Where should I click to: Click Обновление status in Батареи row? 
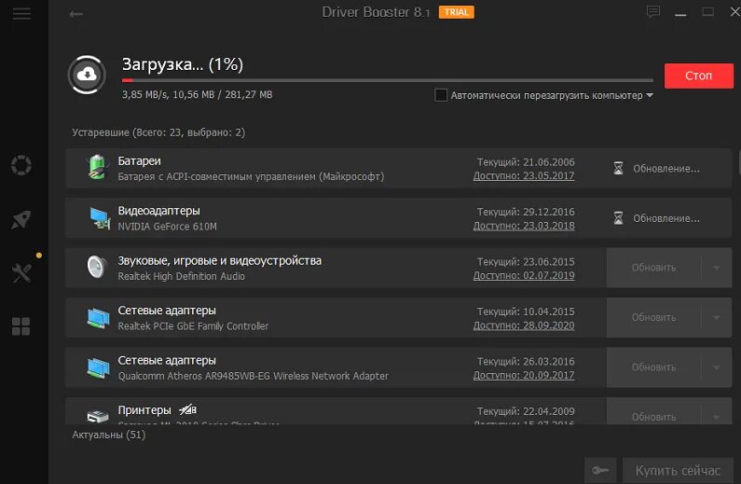(666, 169)
